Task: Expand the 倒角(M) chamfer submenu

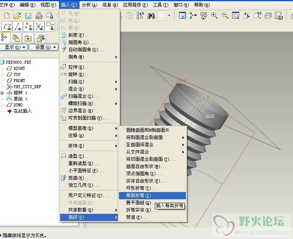Action: [x=90, y=57]
